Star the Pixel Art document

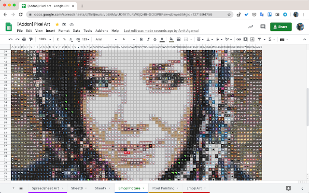point(57,25)
